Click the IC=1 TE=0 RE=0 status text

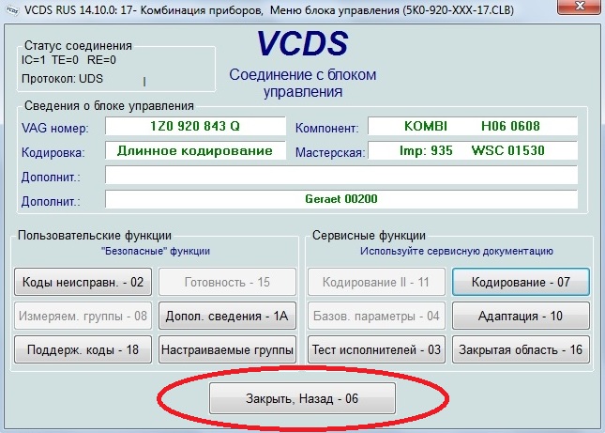[x=68, y=60]
